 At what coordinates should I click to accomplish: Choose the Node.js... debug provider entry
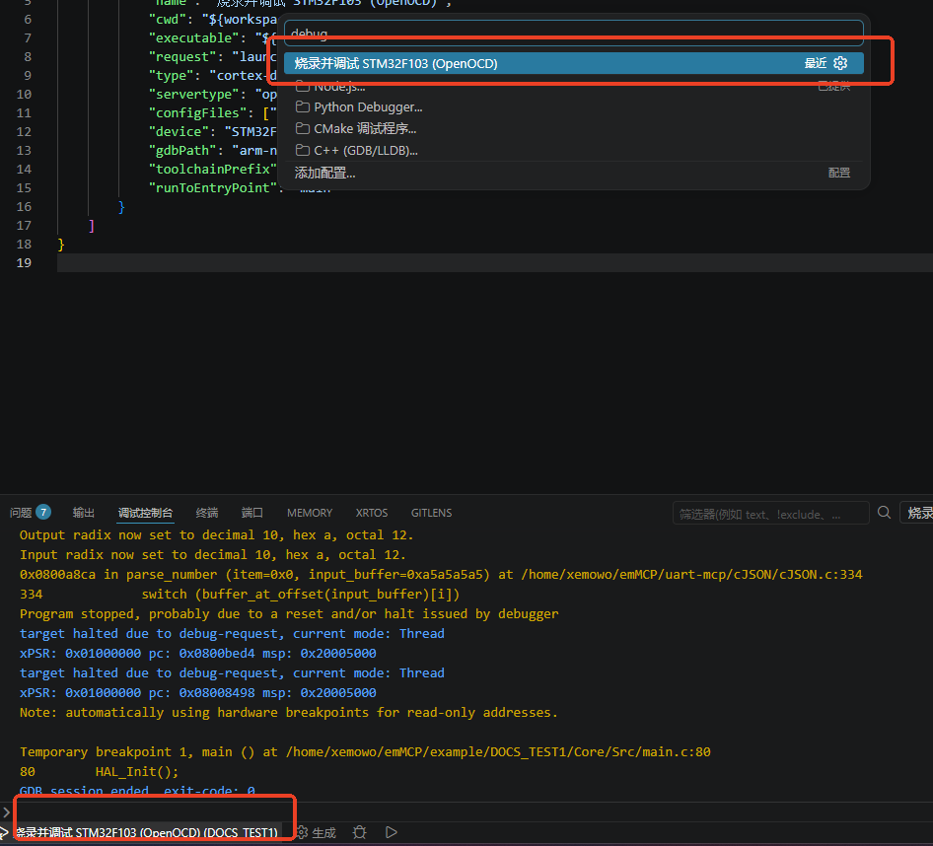(574, 86)
